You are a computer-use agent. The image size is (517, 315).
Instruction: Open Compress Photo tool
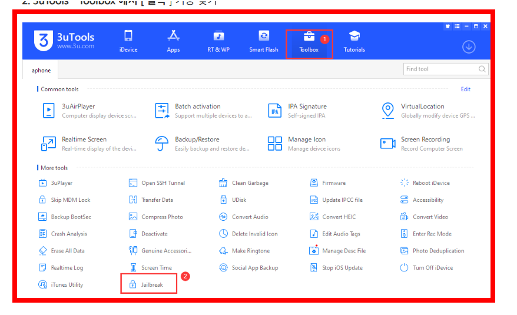[x=155, y=217]
